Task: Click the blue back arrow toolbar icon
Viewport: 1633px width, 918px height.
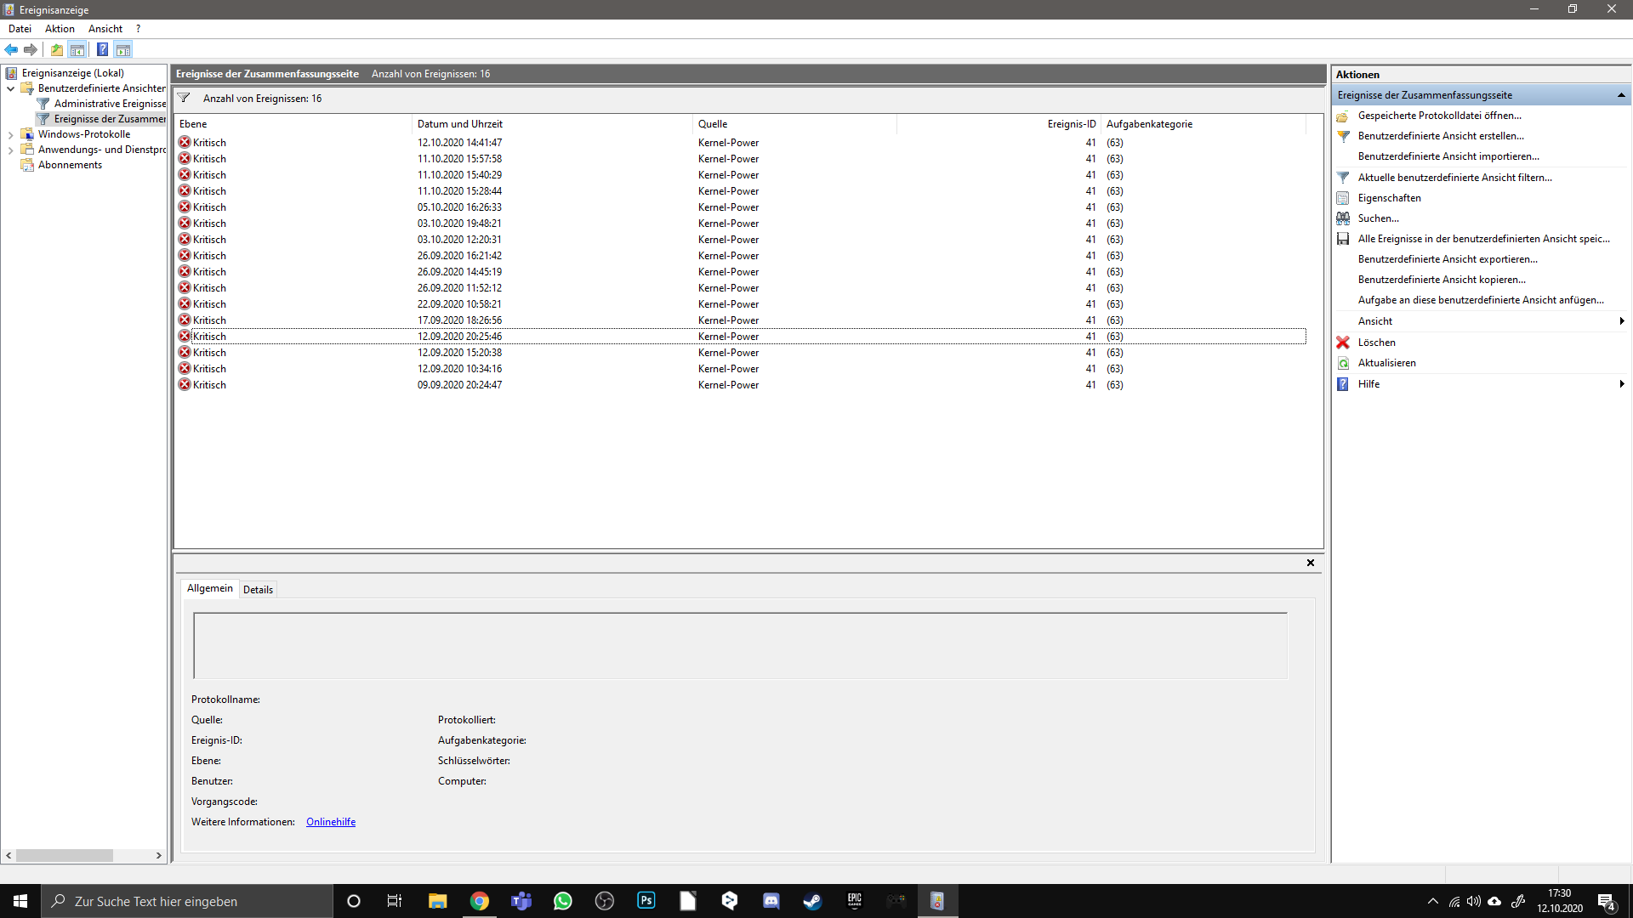Action: (x=11, y=49)
